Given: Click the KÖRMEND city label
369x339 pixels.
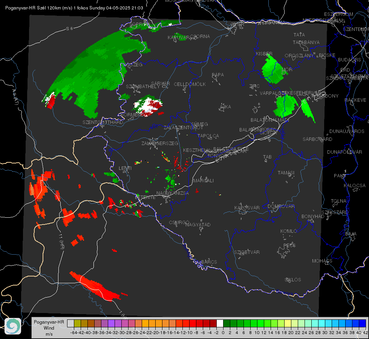Looking at the screenshot, I should (x=133, y=115).
